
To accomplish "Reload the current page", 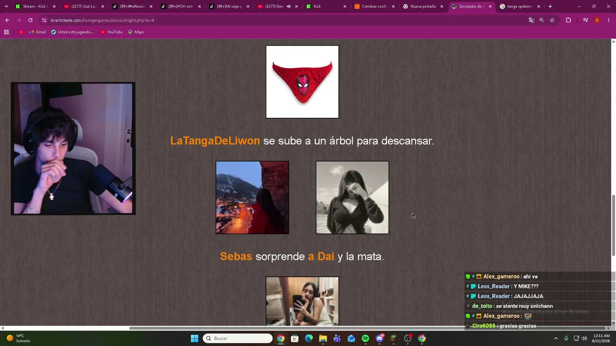I will pyautogui.click(x=30, y=20).
